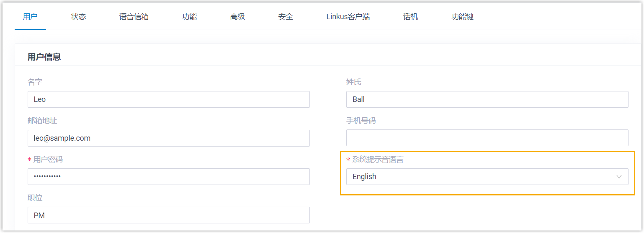
Task: Open the 高级 settings tab
Action: (x=237, y=17)
